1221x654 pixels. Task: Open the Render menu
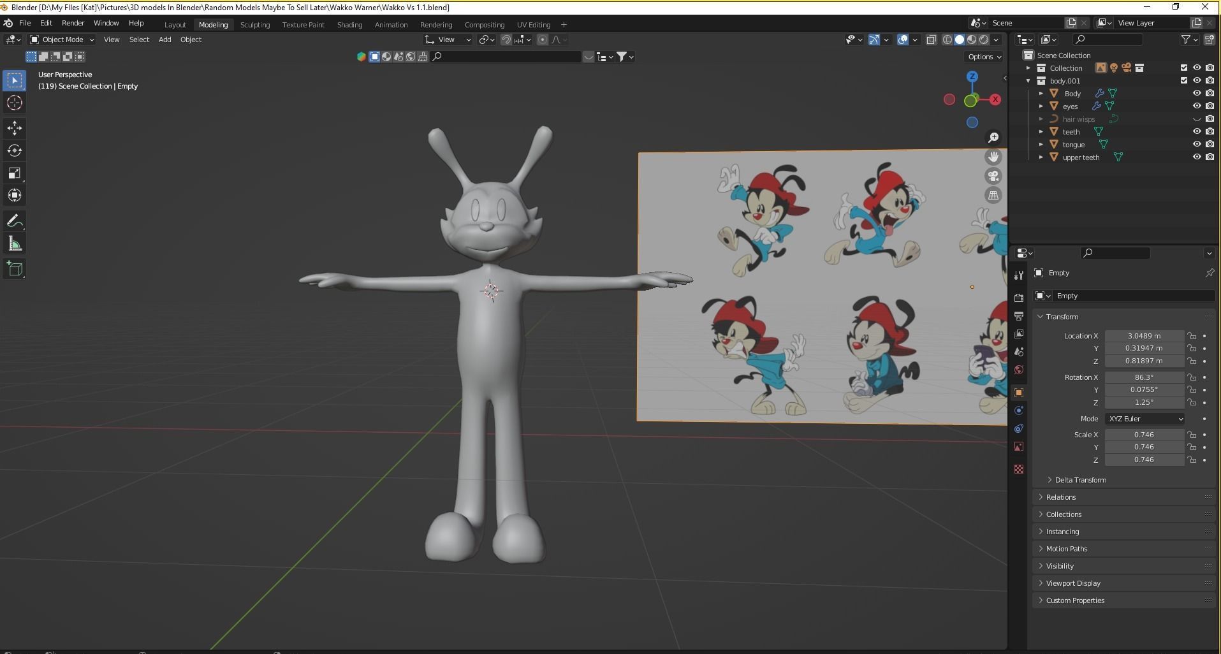[x=73, y=23]
